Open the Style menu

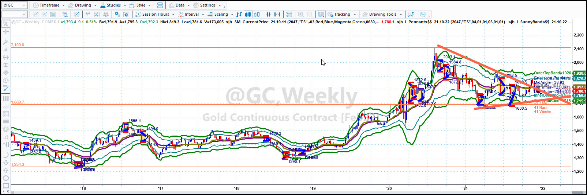click(138, 5)
